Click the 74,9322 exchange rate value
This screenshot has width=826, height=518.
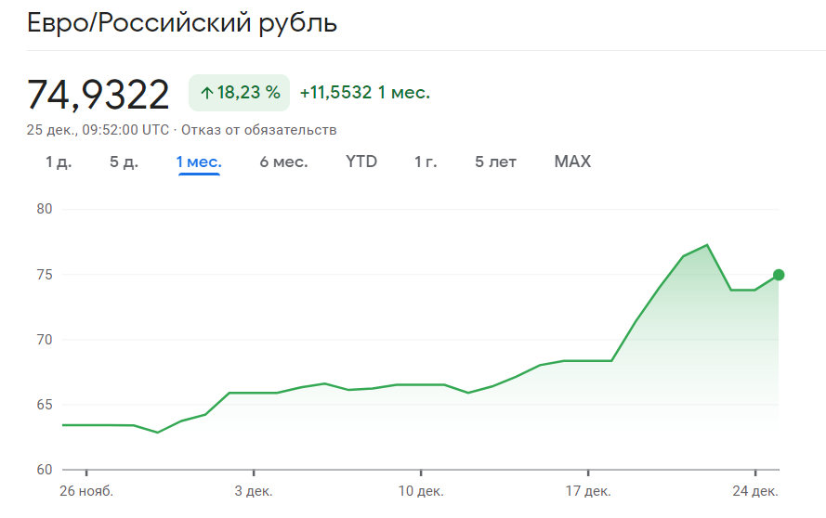98,94
